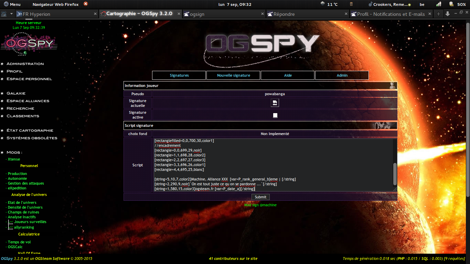Screen dimensions: 470x264
Task: Open the Administration sidebar link
Action: click(25, 64)
